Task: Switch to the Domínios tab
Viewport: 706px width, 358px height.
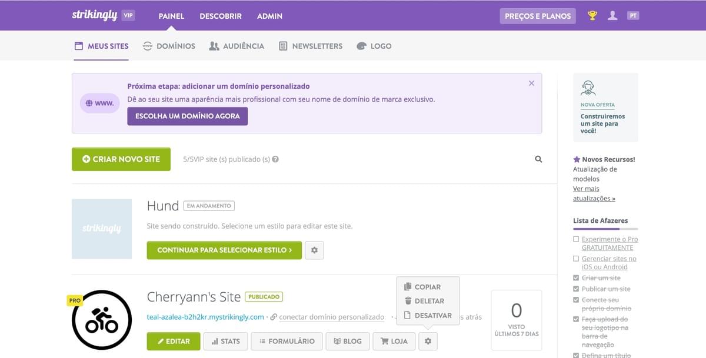Action: pyautogui.click(x=169, y=46)
